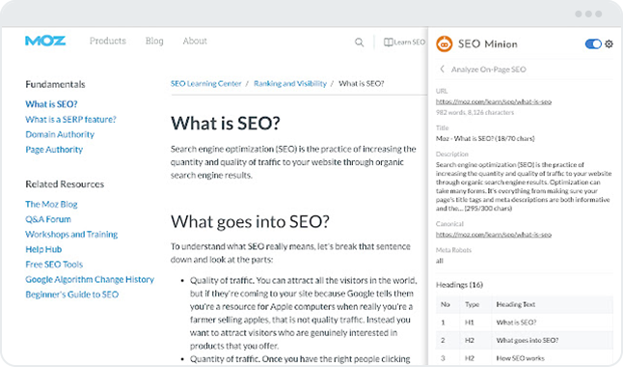The width and height of the screenshot is (623, 367).
Task: Click the Moz logo
Action: [45, 41]
